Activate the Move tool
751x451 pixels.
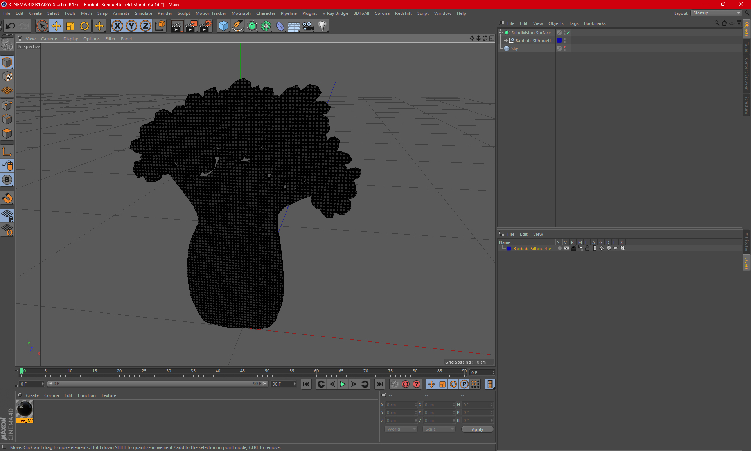56,26
